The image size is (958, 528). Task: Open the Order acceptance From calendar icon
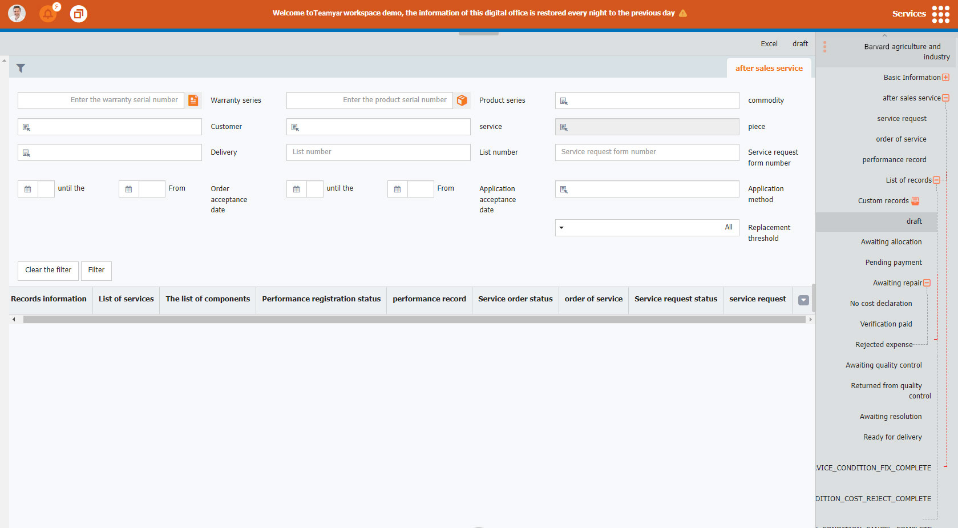coord(129,189)
